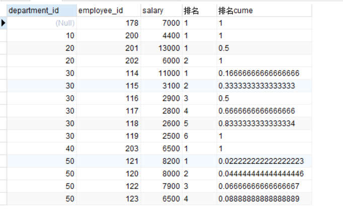Click employee_id cell 120
343x211 pixels.
109,174
